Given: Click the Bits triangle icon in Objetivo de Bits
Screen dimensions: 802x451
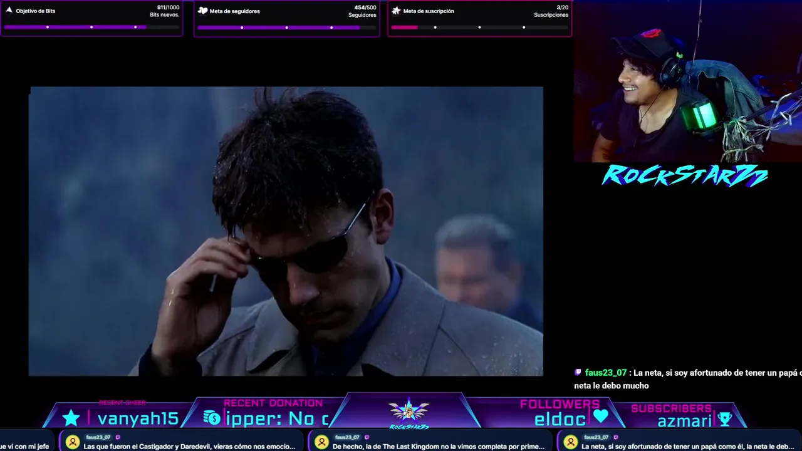Looking at the screenshot, I should click(9, 10).
